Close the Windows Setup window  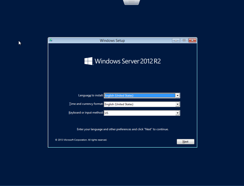(192, 41)
